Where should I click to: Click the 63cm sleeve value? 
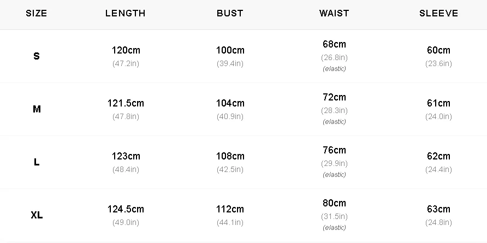point(438,209)
